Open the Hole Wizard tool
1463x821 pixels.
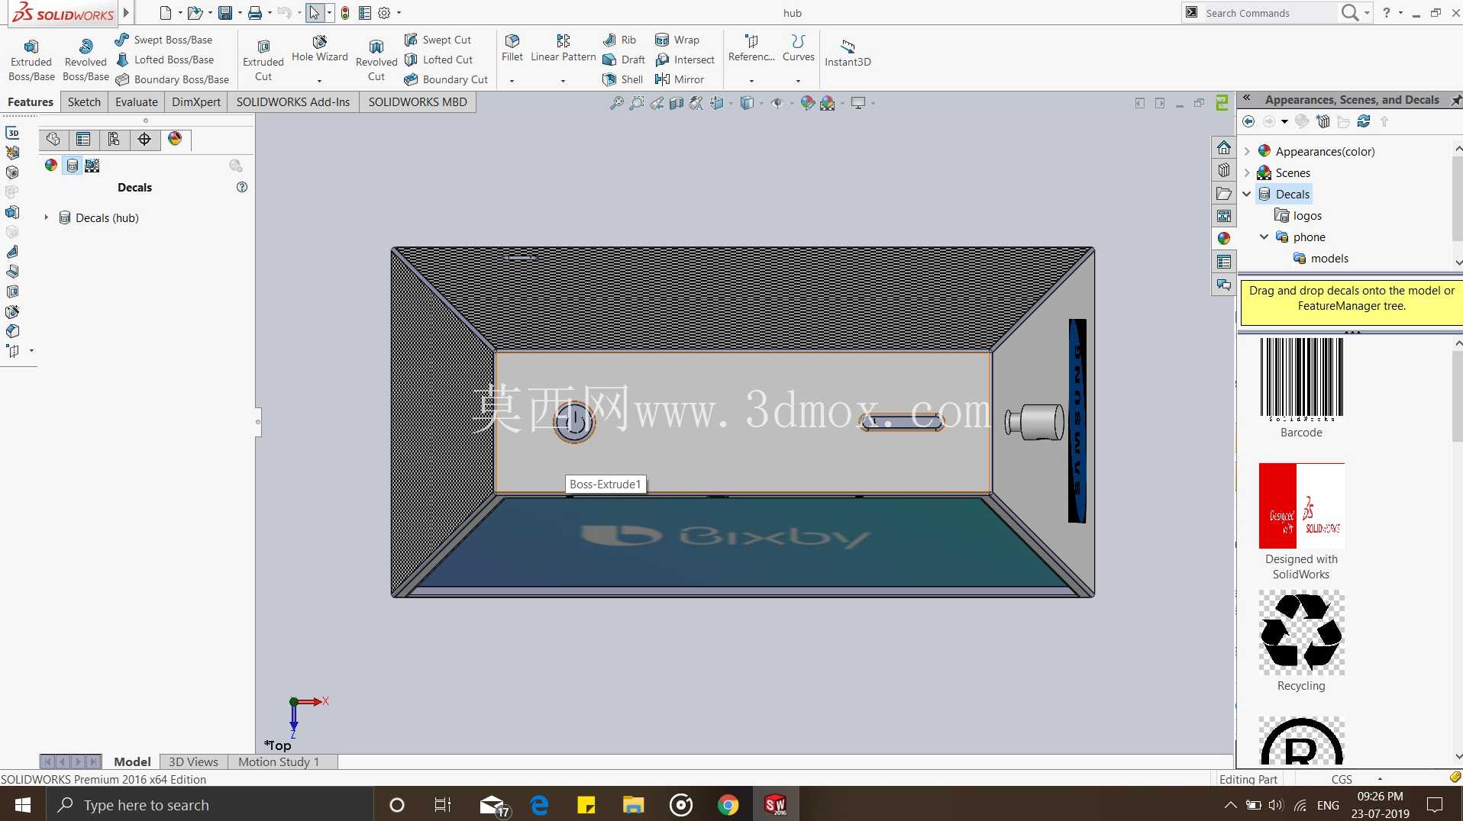[x=319, y=50]
